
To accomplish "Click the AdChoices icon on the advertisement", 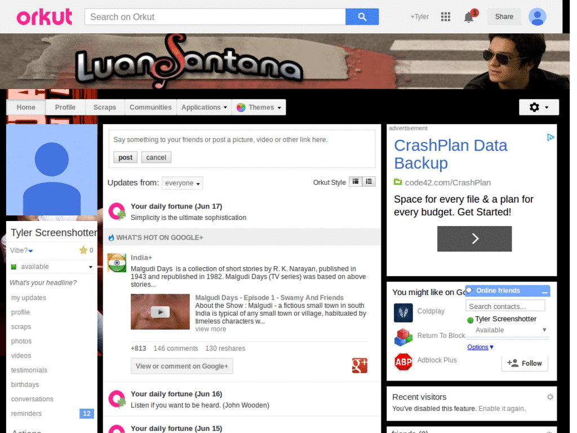I will [550, 138].
